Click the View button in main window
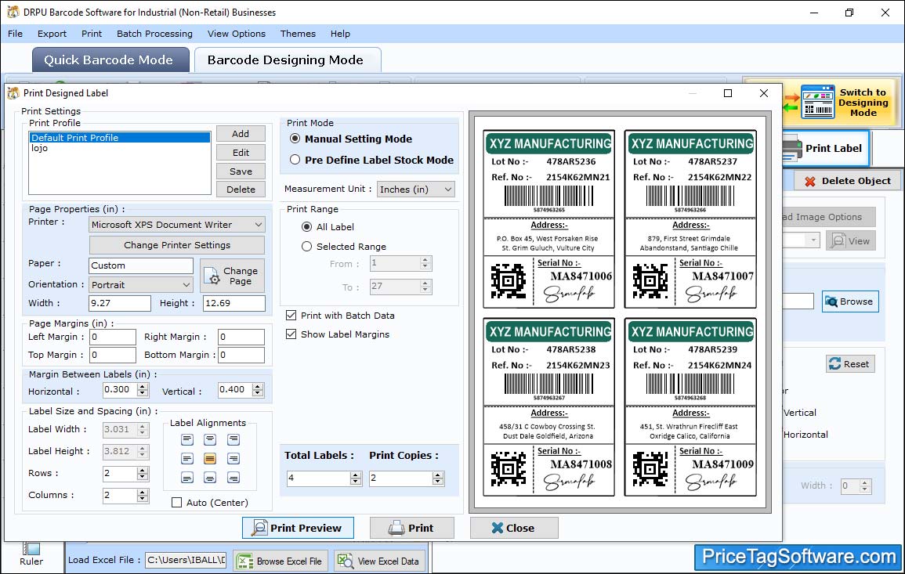This screenshot has width=905, height=574. 850,241
